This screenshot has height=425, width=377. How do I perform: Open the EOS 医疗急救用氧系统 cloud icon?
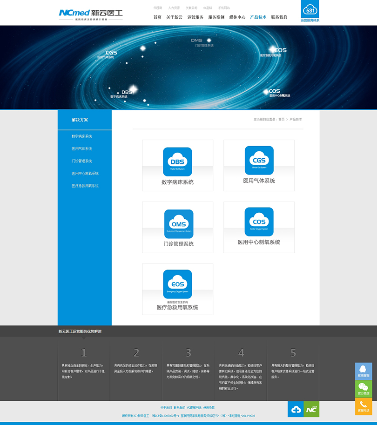[177, 284]
